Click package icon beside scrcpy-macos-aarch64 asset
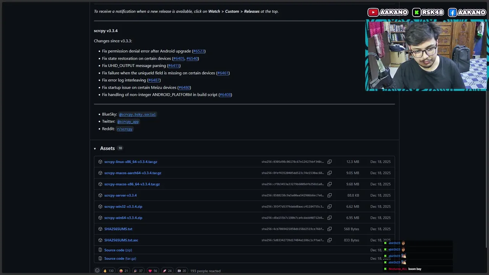The width and height of the screenshot is (489, 275). click(100, 173)
